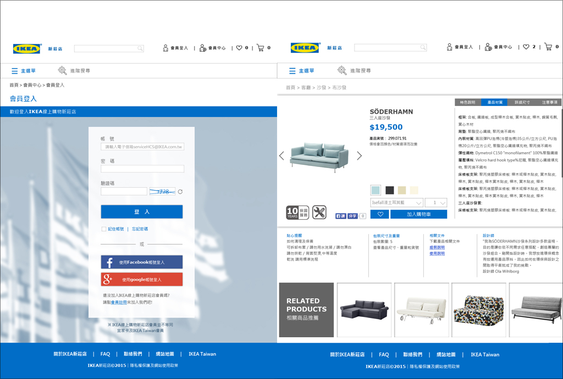This screenshot has height=379, width=563.
Task: Open 進階搜尋 on product page
Action: [x=354, y=71]
